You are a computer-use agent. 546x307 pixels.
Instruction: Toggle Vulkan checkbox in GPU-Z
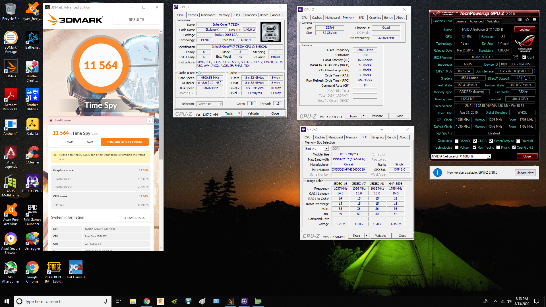457,148
